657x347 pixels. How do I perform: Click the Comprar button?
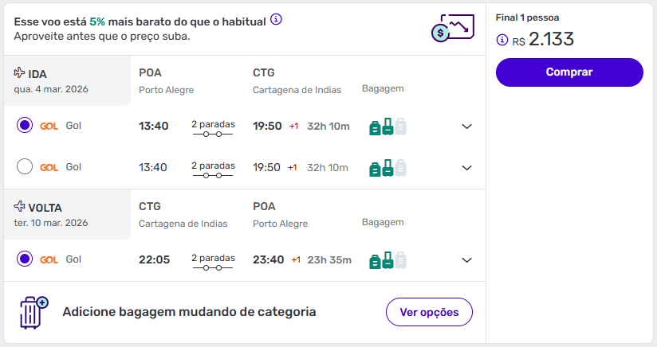click(x=569, y=72)
